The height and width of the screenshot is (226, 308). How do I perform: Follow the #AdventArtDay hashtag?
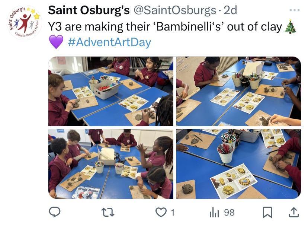109,42
